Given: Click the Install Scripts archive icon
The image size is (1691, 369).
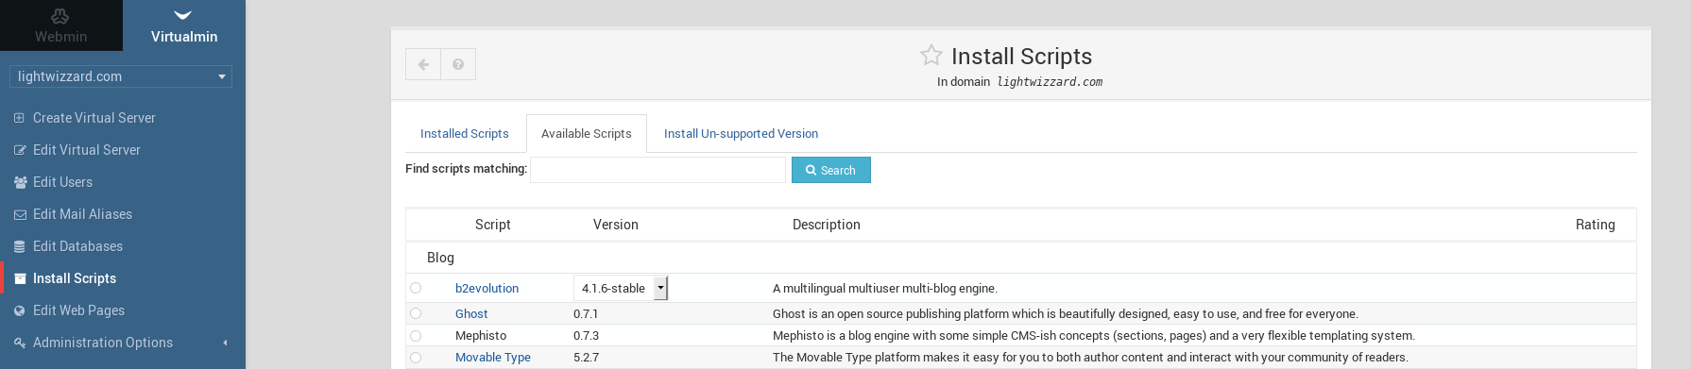Looking at the screenshot, I should point(19,278).
